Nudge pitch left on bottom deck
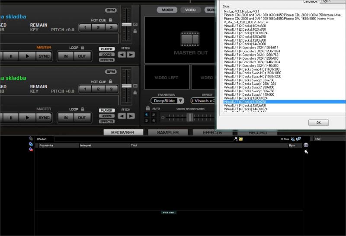 (122, 116)
